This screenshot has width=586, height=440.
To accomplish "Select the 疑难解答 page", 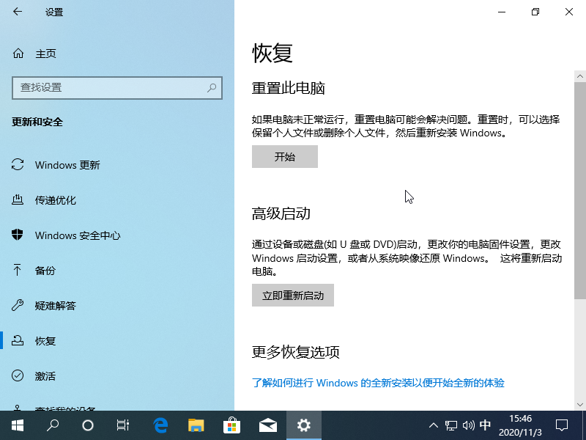I will [55, 306].
